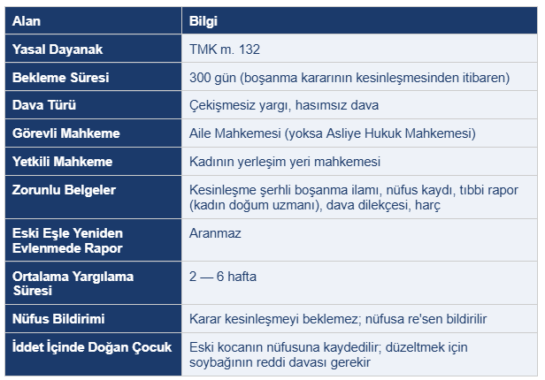Click the 'Bilgi' column header
The image size is (545, 380).
coord(203,20)
